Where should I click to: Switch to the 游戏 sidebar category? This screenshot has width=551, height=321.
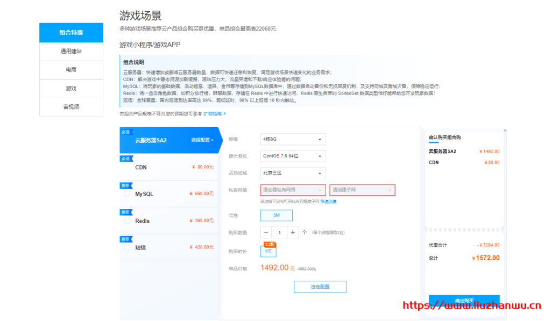[x=70, y=88]
